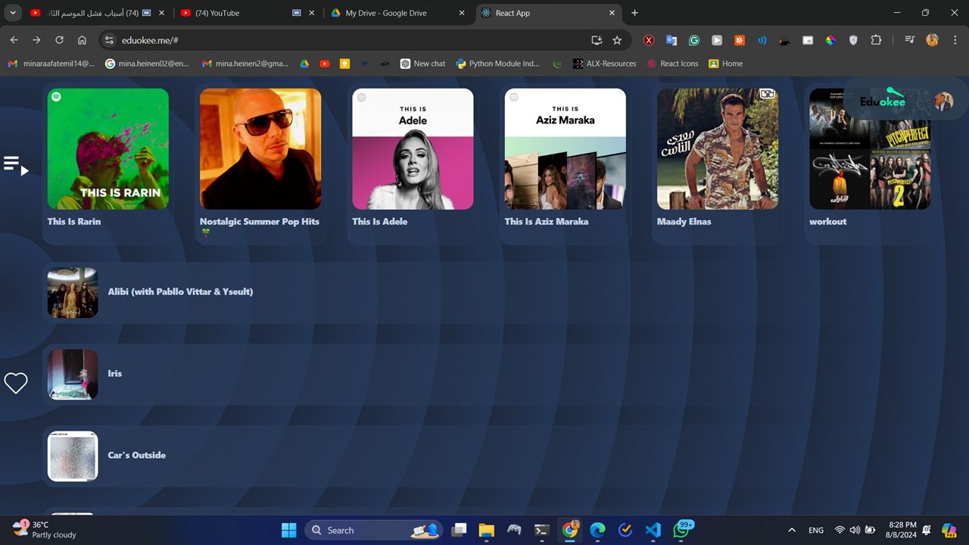Open the playlist queue icon in left sidebar
The width and height of the screenshot is (969, 545).
click(x=15, y=164)
